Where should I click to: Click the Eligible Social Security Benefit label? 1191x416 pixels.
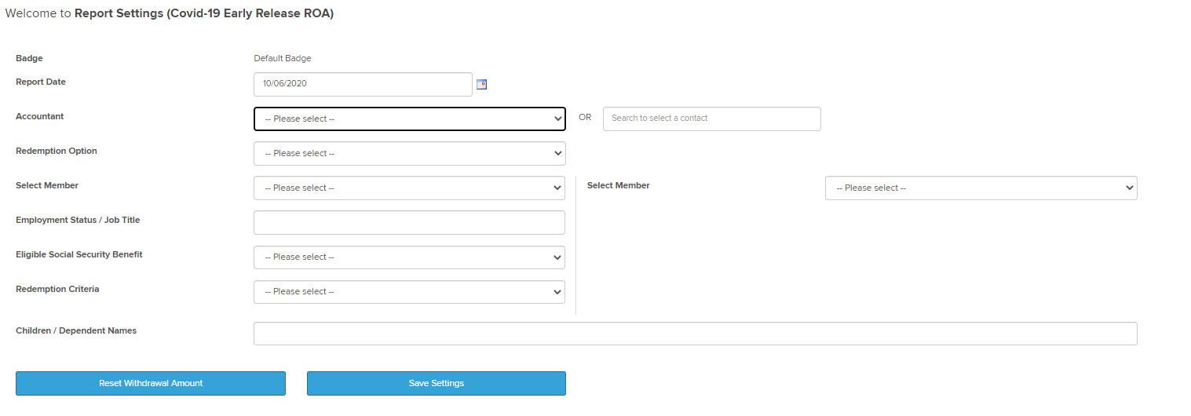(79, 254)
